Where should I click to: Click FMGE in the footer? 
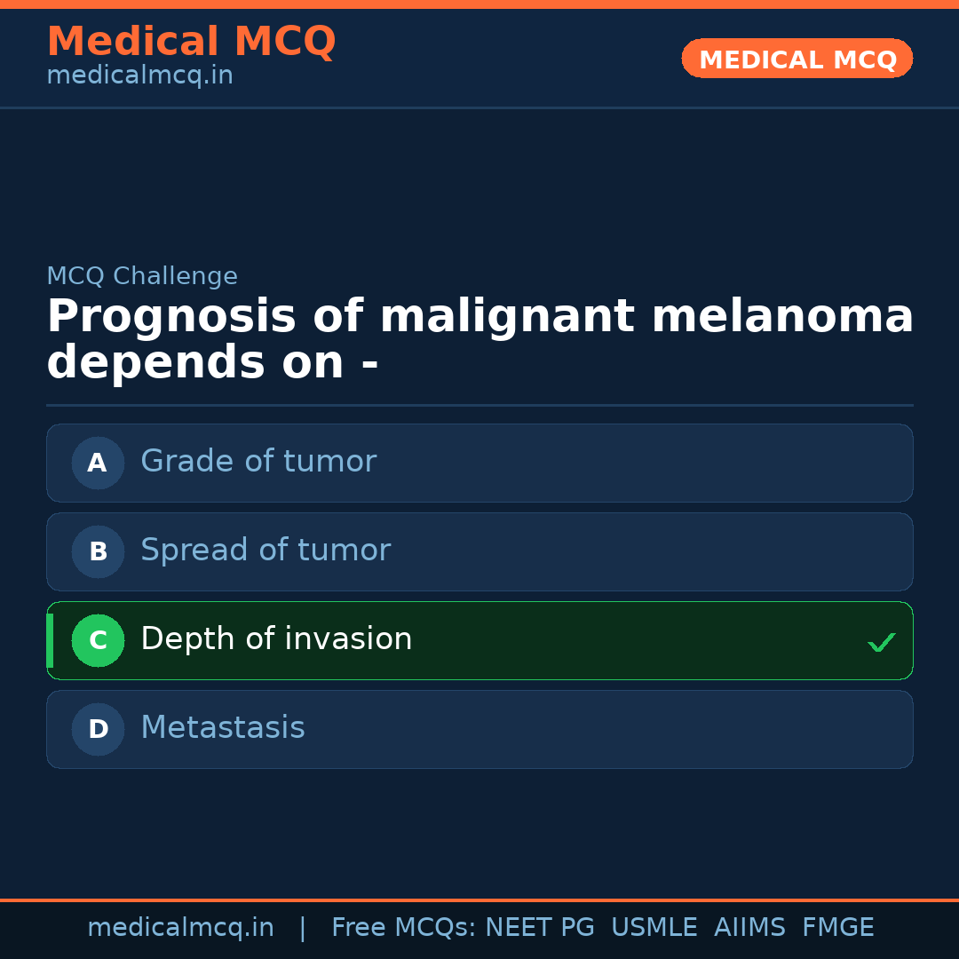coord(837,928)
